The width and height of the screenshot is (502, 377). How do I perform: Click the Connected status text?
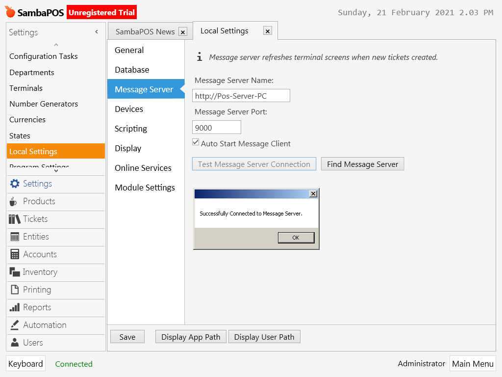click(74, 364)
